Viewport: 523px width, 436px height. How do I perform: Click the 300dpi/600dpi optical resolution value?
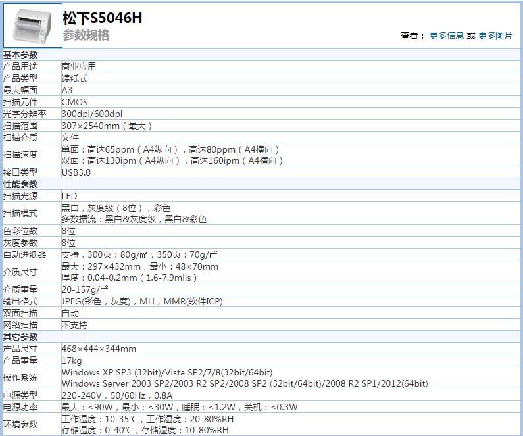tap(92, 114)
